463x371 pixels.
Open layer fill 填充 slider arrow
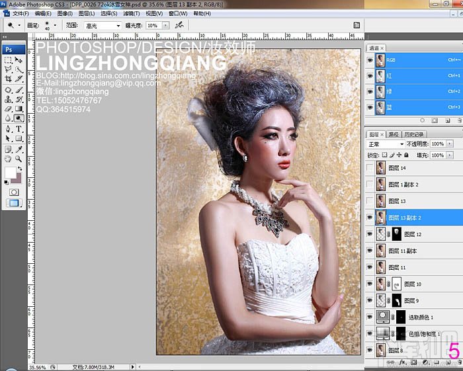click(x=450, y=155)
